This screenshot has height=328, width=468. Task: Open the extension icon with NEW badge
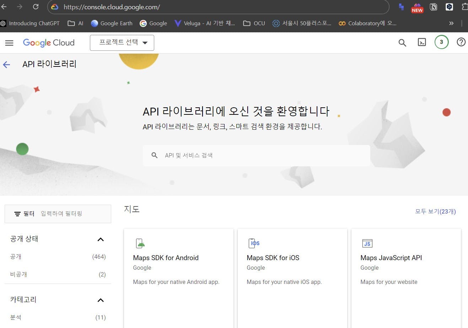(x=417, y=8)
